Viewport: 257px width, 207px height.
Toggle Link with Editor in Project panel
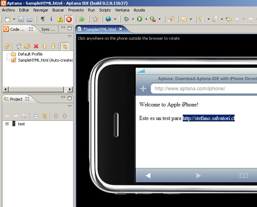[x=45, y=116]
